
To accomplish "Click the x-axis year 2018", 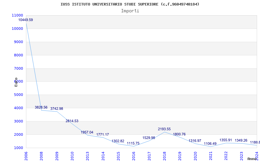I will point(164,156).
